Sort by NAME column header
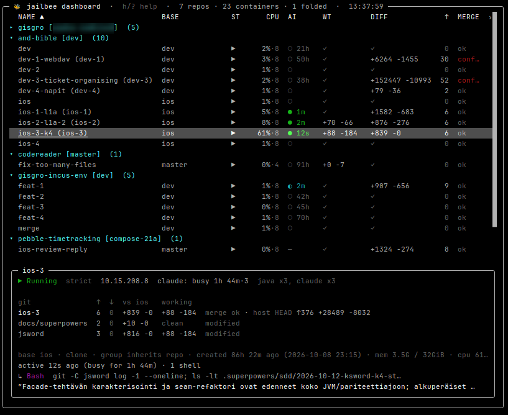The width and height of the screenshot is (508, 415). [30, 17]
